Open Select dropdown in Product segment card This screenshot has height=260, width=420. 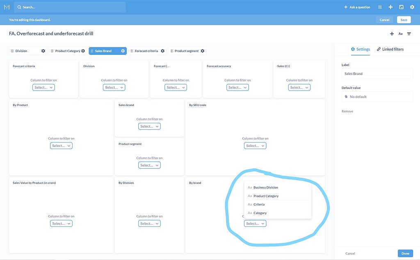pyautogui.click(x=149, y=165)
